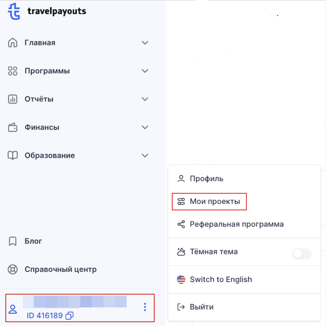
Task: Click the lifebuoy icon for Справочный центр
Action: tap(13, 270)
